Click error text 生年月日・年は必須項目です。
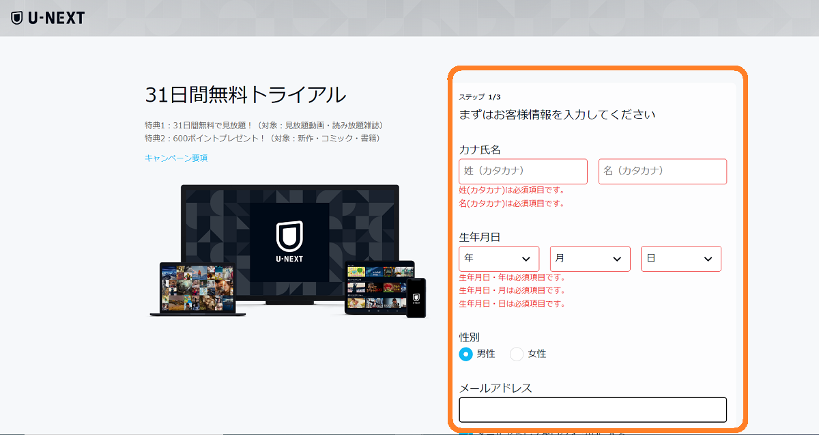 coord(513,278)
